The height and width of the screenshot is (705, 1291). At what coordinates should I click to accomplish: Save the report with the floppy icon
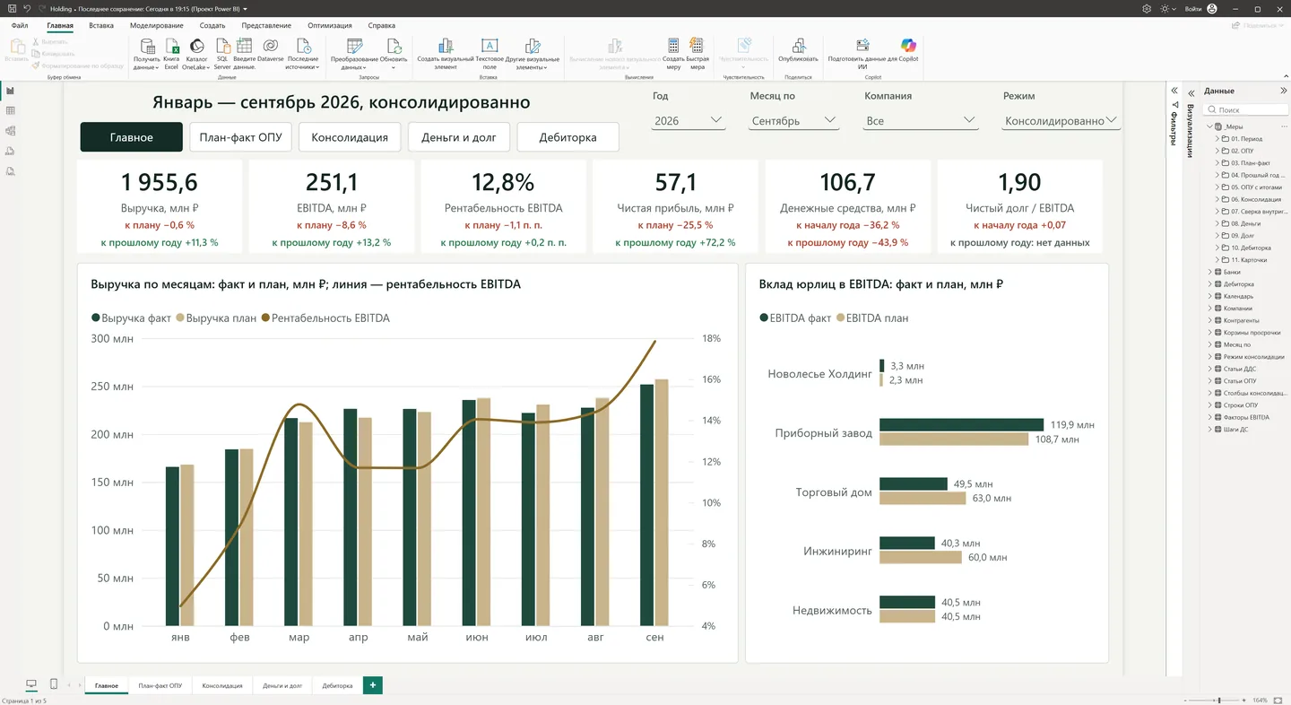pos(11,8)
